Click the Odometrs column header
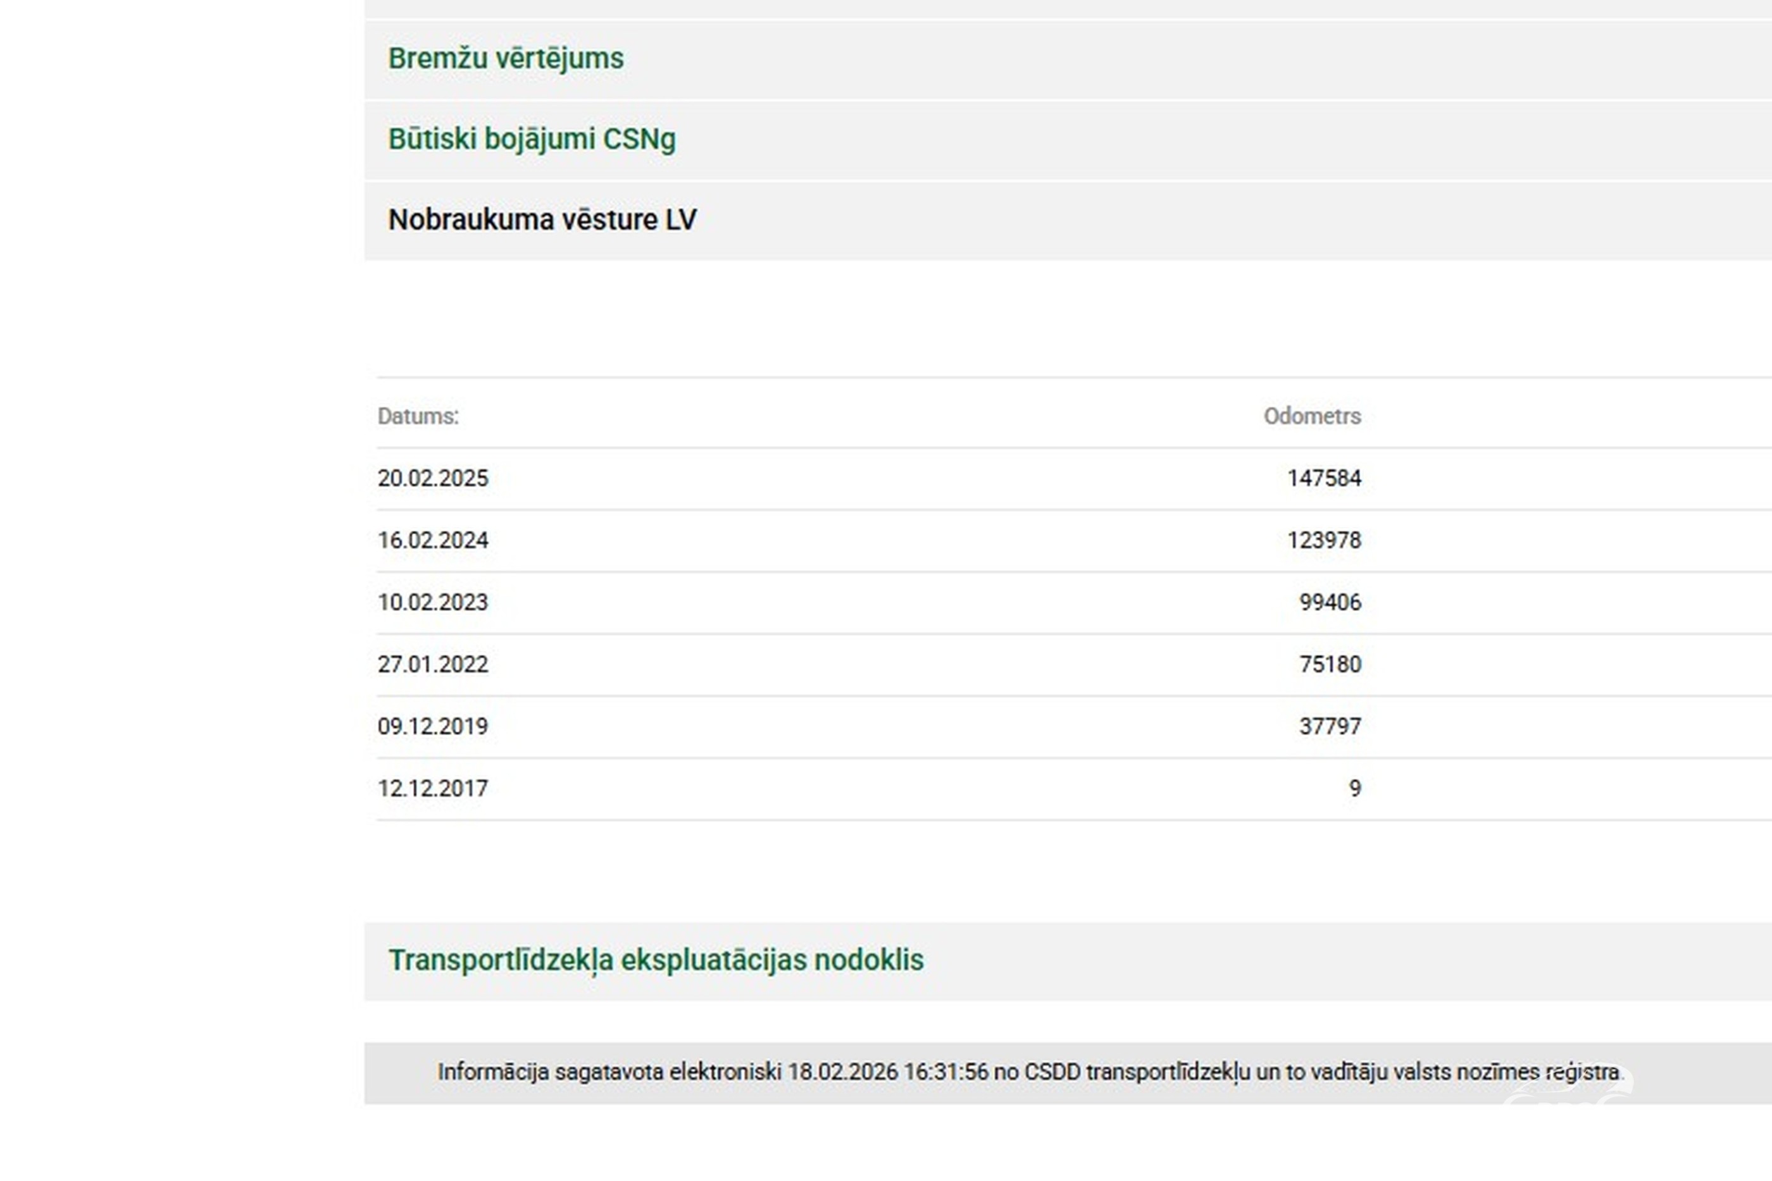The height and width of the screenshot is (1181, 1772). click(x=1312, y=416)
